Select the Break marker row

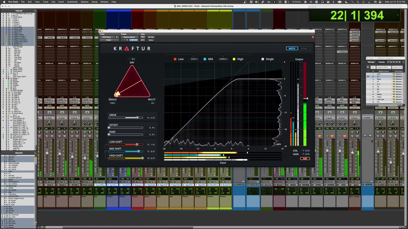coord(385,94)
